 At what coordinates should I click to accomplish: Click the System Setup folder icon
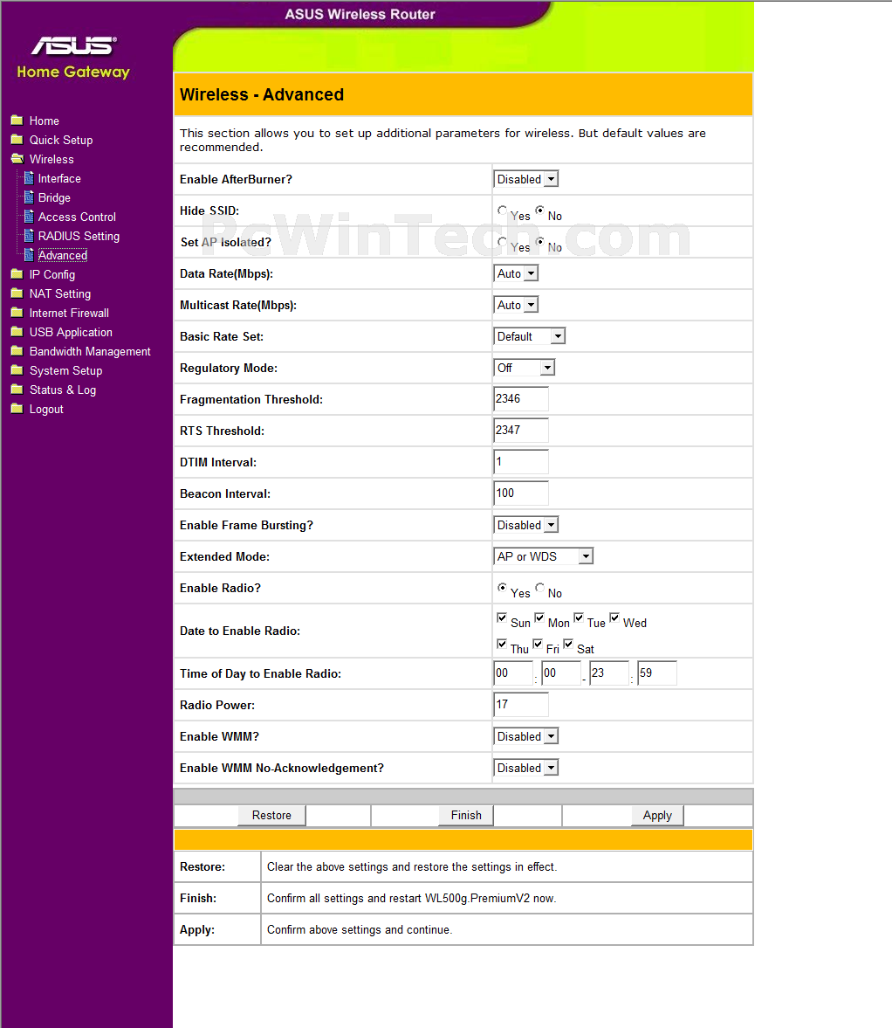point(17,370)
